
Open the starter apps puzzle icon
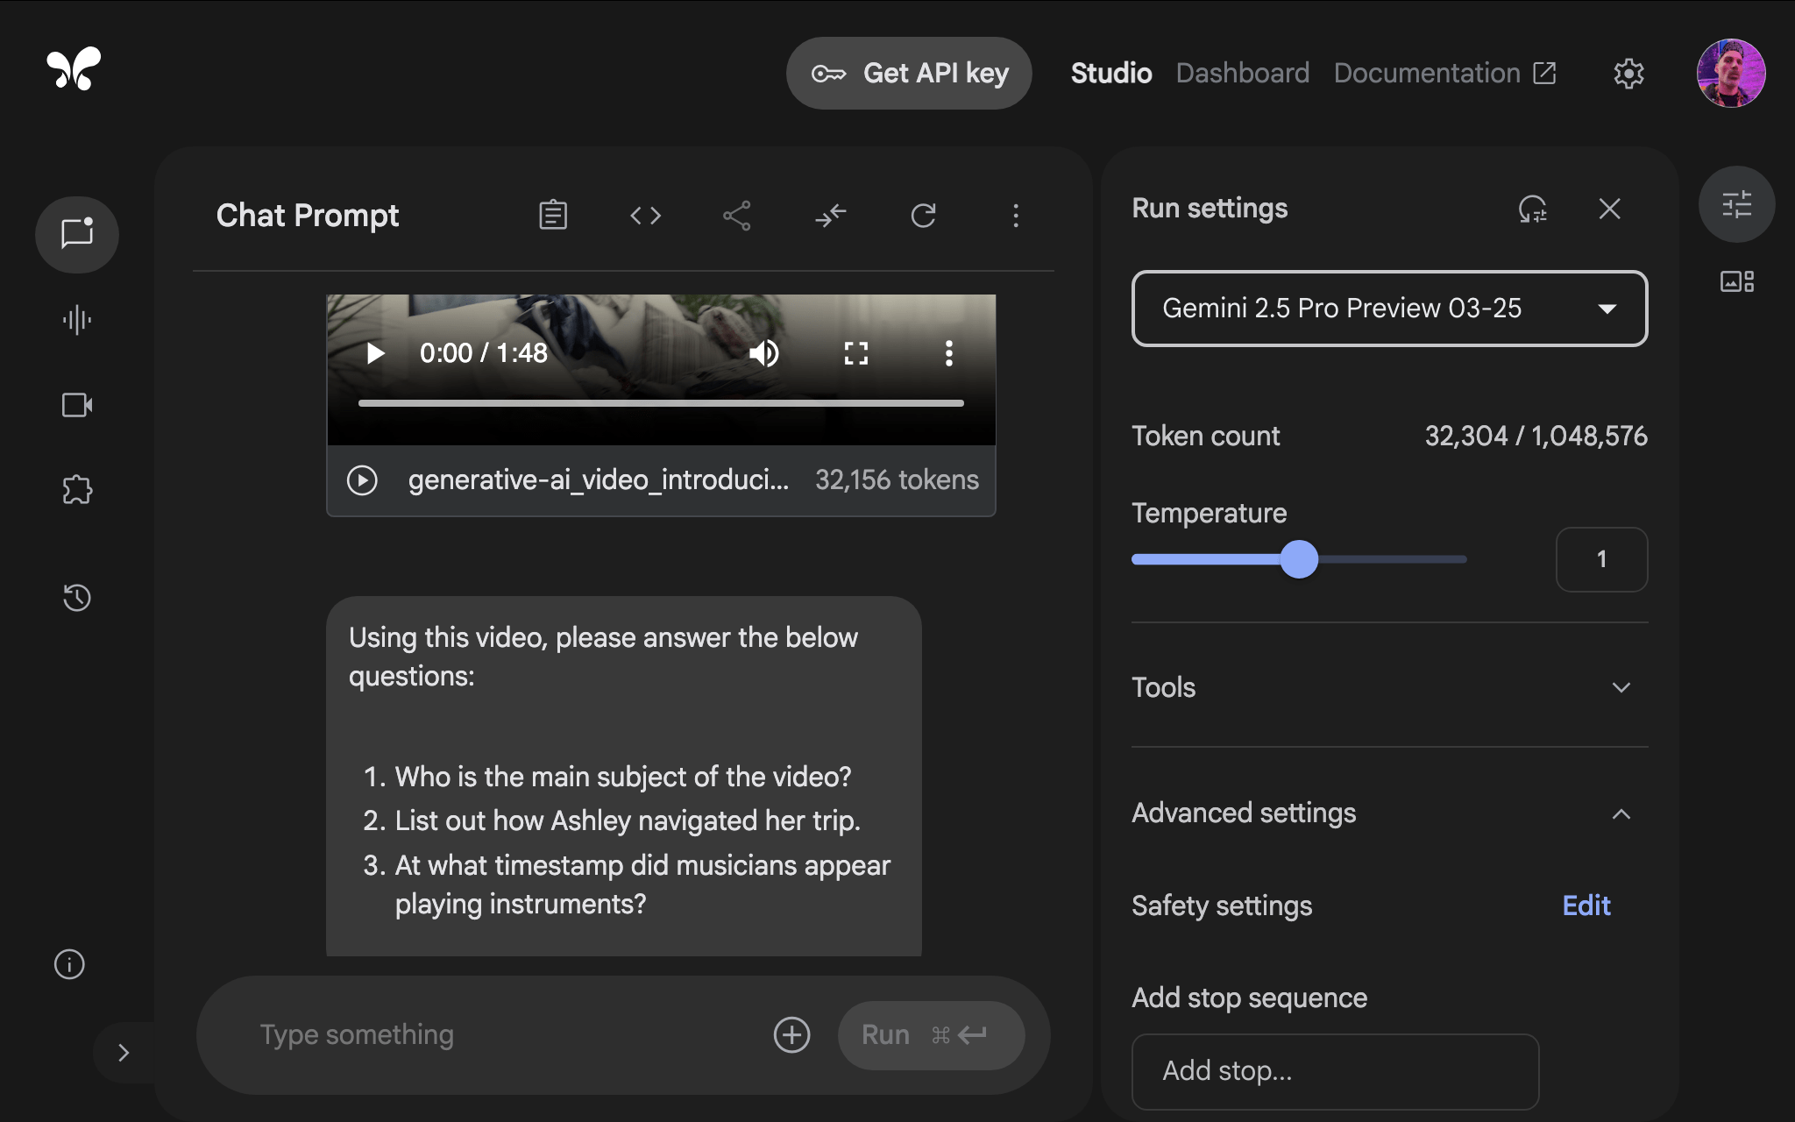pyautogui.click(x=77, y=489)
